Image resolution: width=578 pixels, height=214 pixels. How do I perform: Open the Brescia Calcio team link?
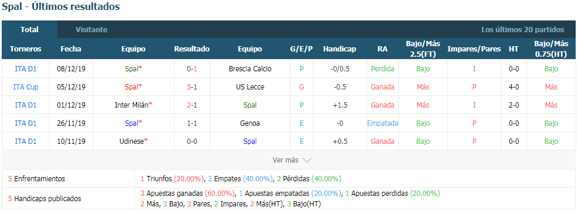click(250, 69)
